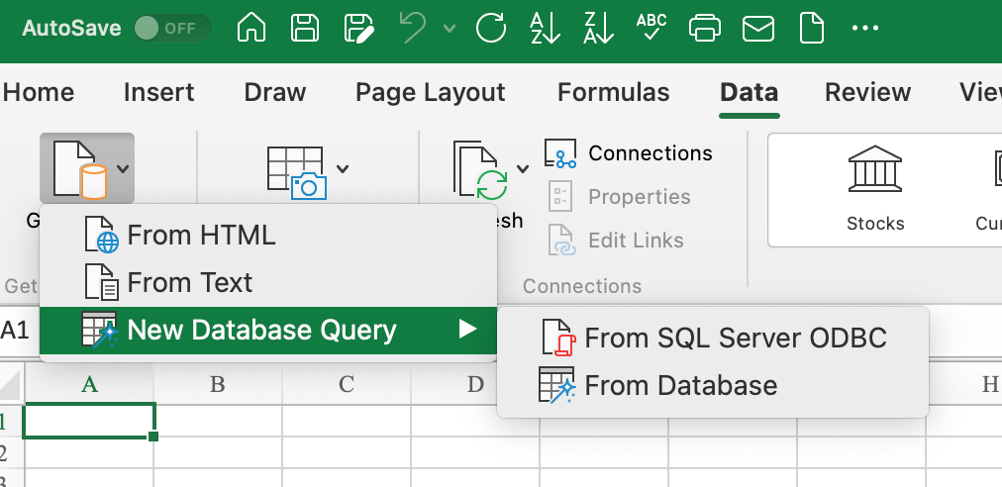Click the Get Data document-database icon
The height and width of the screenshot is (487, 1002).
click(x=80, y=169)
